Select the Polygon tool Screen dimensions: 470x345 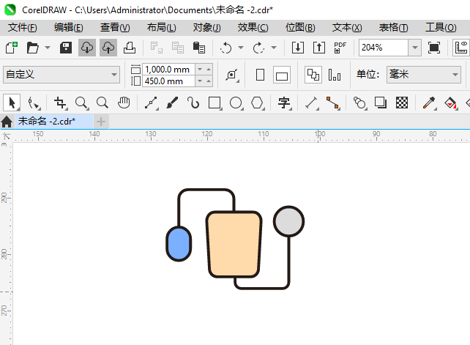pos(257,103)
